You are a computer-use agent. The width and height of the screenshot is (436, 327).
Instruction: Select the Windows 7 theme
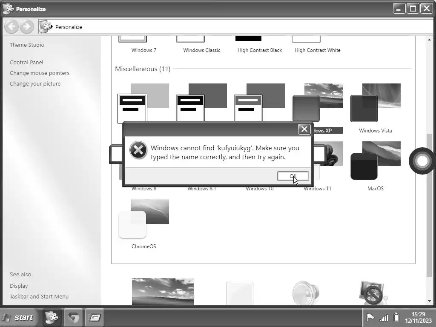[x=144, y=44]
